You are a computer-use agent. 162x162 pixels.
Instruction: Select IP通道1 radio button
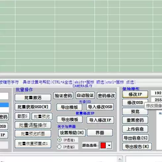coord(60,140)
